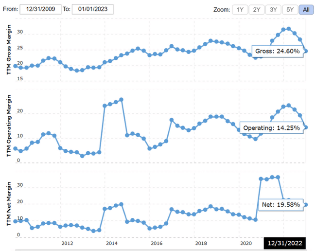Click the 2012 x-axis year label
The width and height of the screenshot is (316, 251).
[x=67, y=243]
